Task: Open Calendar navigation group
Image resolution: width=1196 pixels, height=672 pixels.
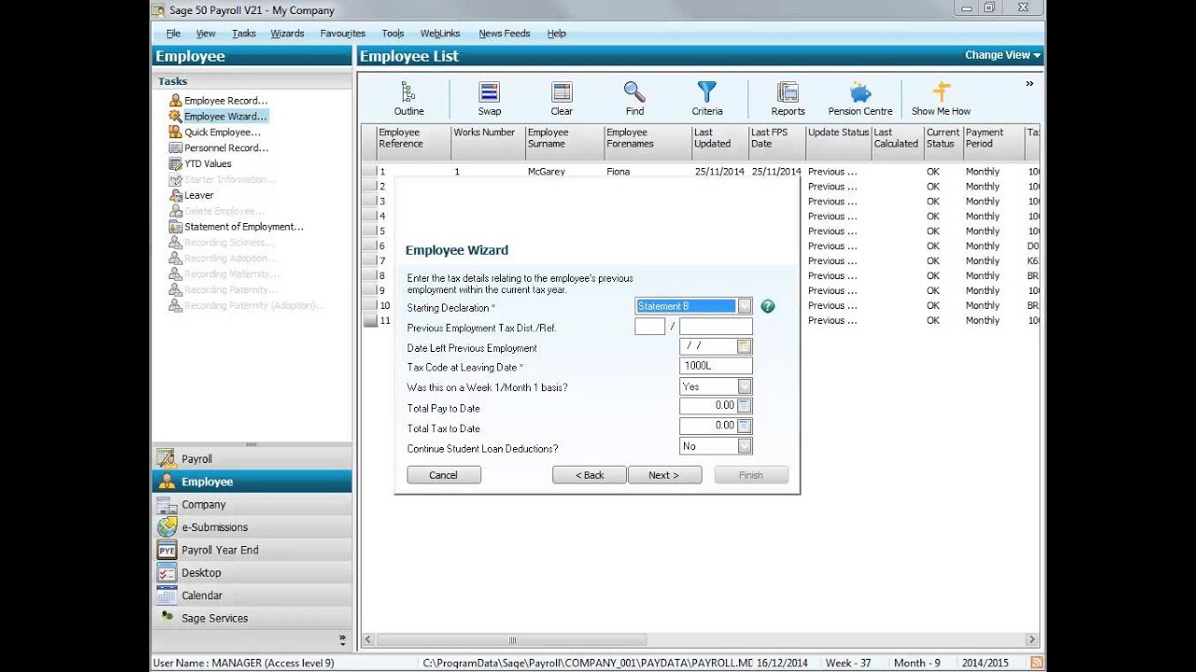Action: coord(252,595)
